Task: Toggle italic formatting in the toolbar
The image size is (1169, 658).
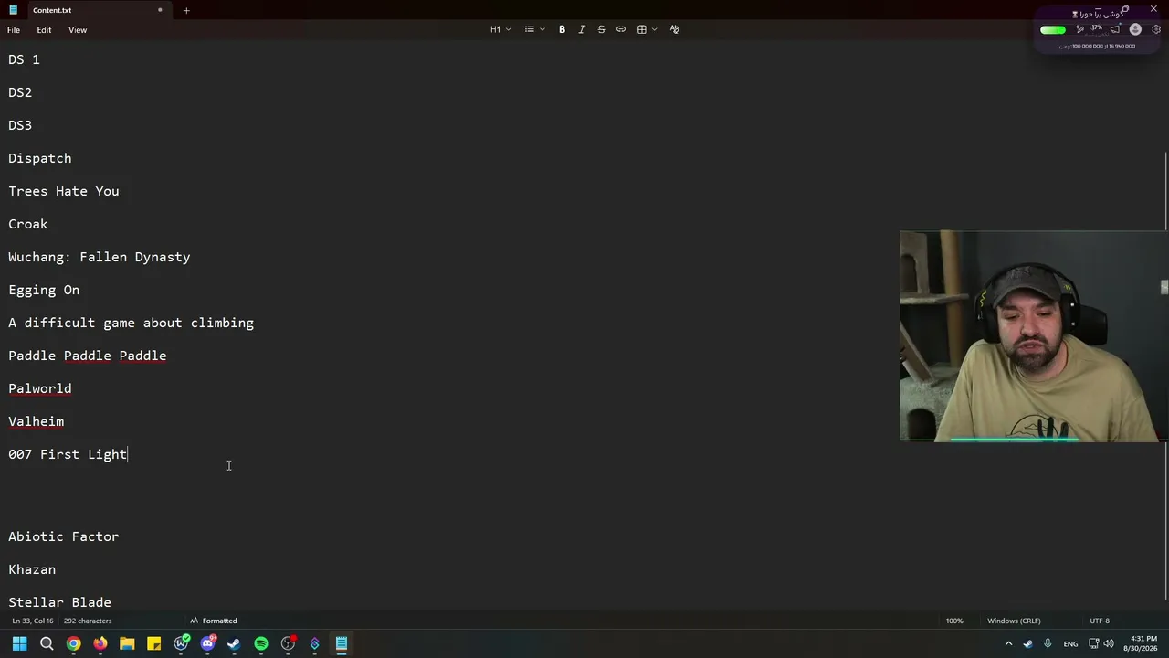Action: pos(582,29)
